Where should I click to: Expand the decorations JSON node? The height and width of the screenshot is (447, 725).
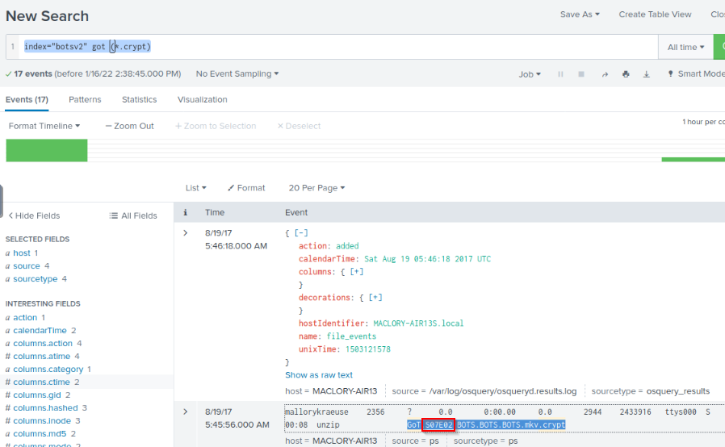click(375, 298)
